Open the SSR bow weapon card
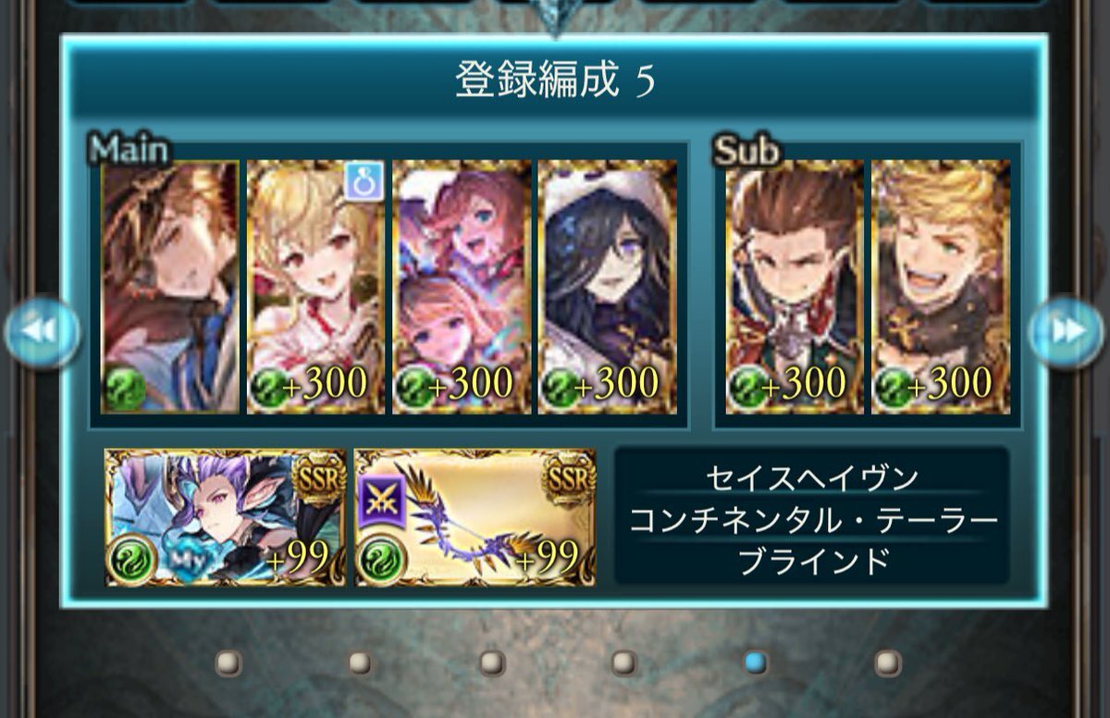The image size is (1110, 718). point(475,518)
